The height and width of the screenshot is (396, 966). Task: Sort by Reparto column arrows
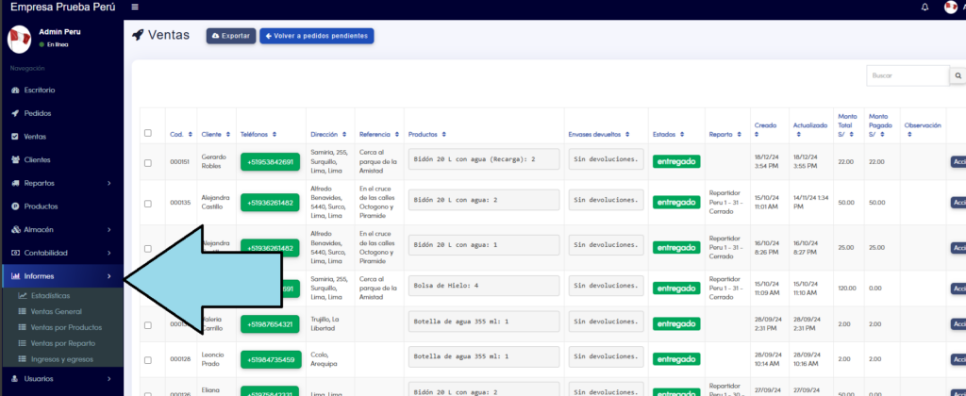[x=739, y=134]
